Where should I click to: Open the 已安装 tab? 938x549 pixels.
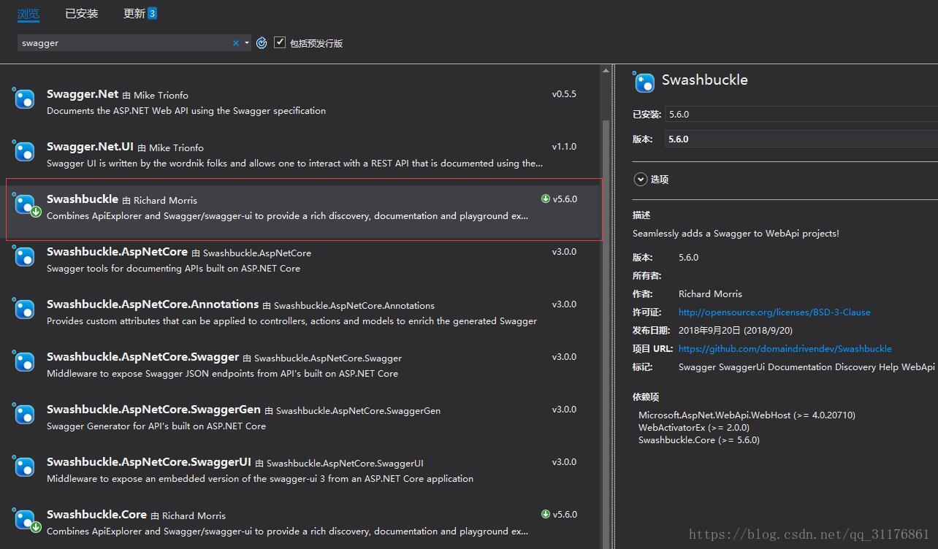(81, 14)
